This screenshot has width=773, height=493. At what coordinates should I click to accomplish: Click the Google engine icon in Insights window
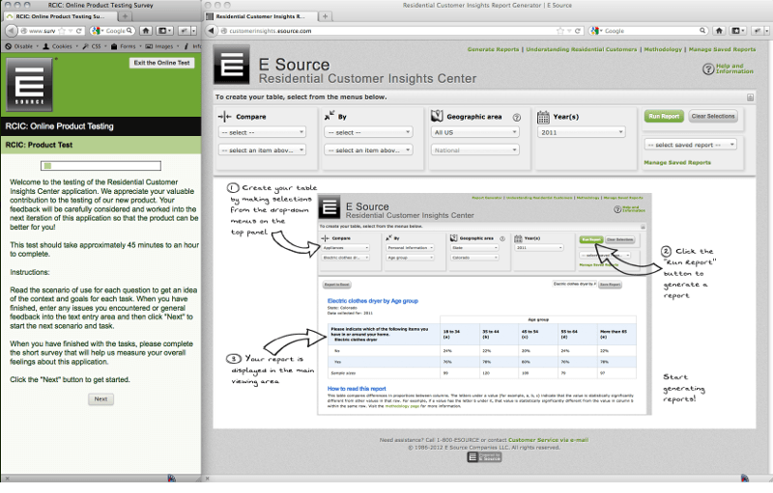[595, 31]
